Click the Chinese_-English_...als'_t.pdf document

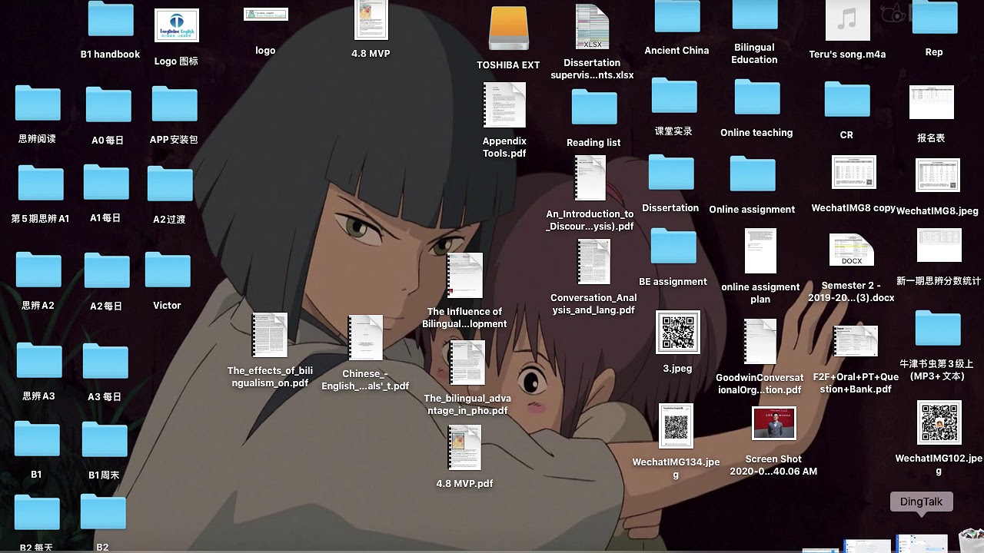pyautogui.click(x=365, y=338)
